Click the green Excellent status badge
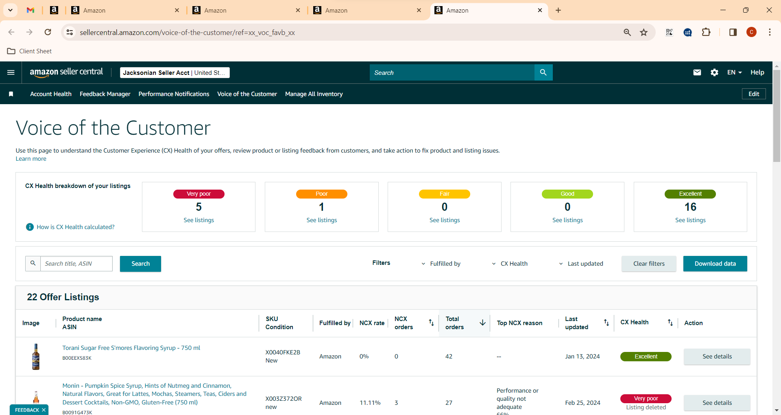 (646, 356)
